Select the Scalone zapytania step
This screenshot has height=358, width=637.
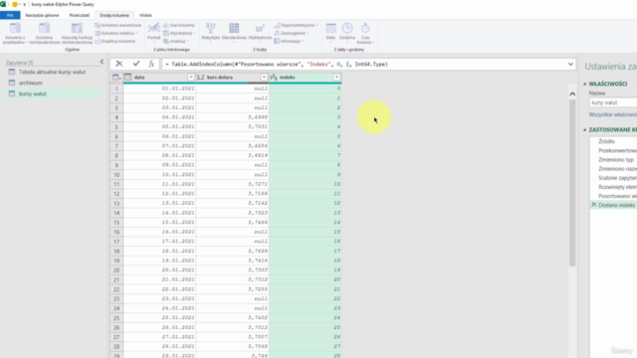point(617,178)
